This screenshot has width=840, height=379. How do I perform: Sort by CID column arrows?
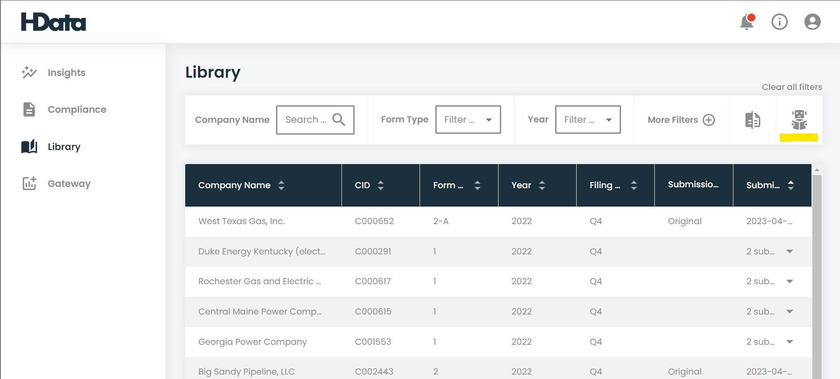(x=381, y=185)
